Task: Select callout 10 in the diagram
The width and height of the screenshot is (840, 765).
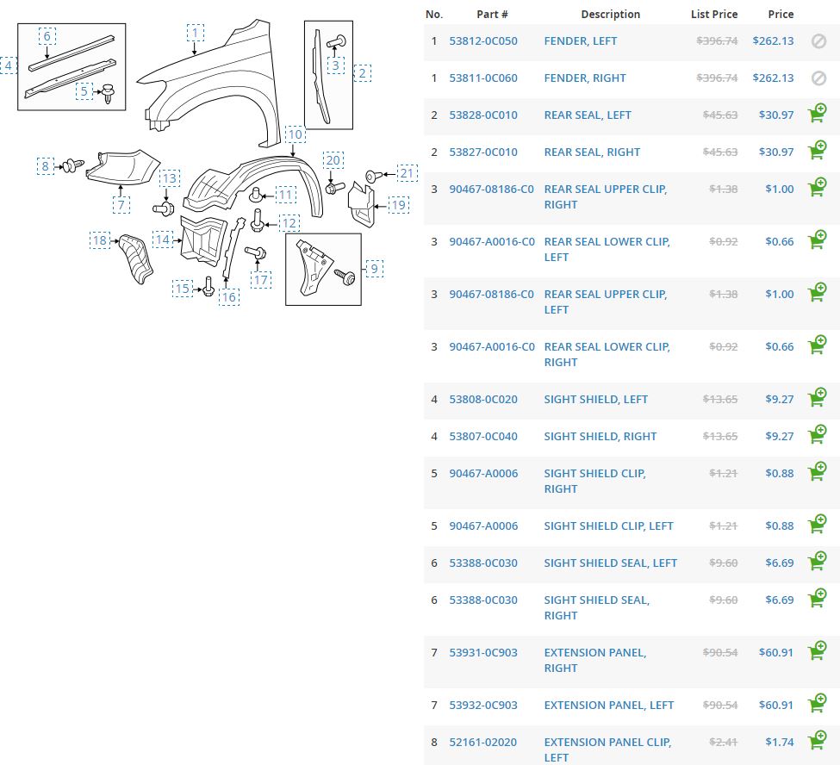Action: click(295, 134)
